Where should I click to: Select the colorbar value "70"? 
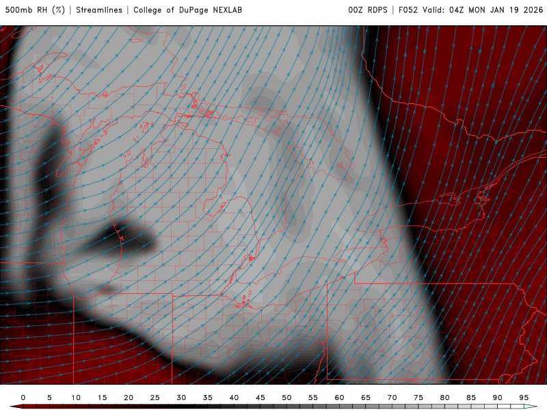pos(392,398)
